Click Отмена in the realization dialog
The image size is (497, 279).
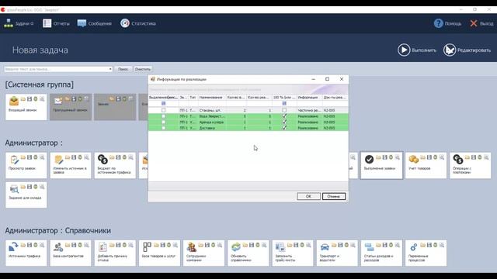[x=334, y=196]
